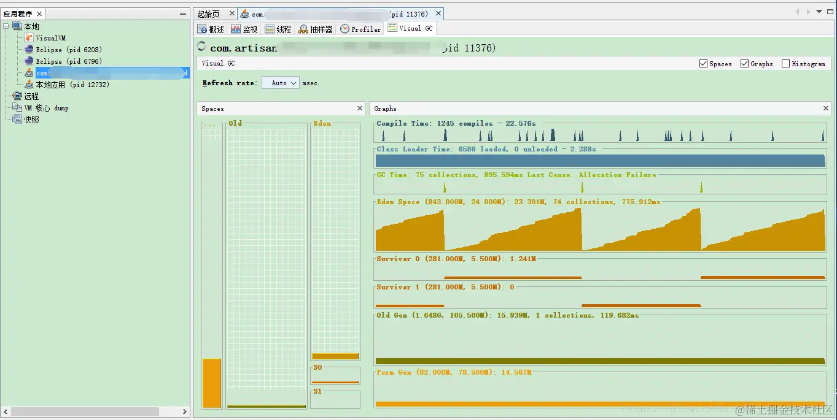
Task: Close the Spaces panel
Action: click(360, 109)
